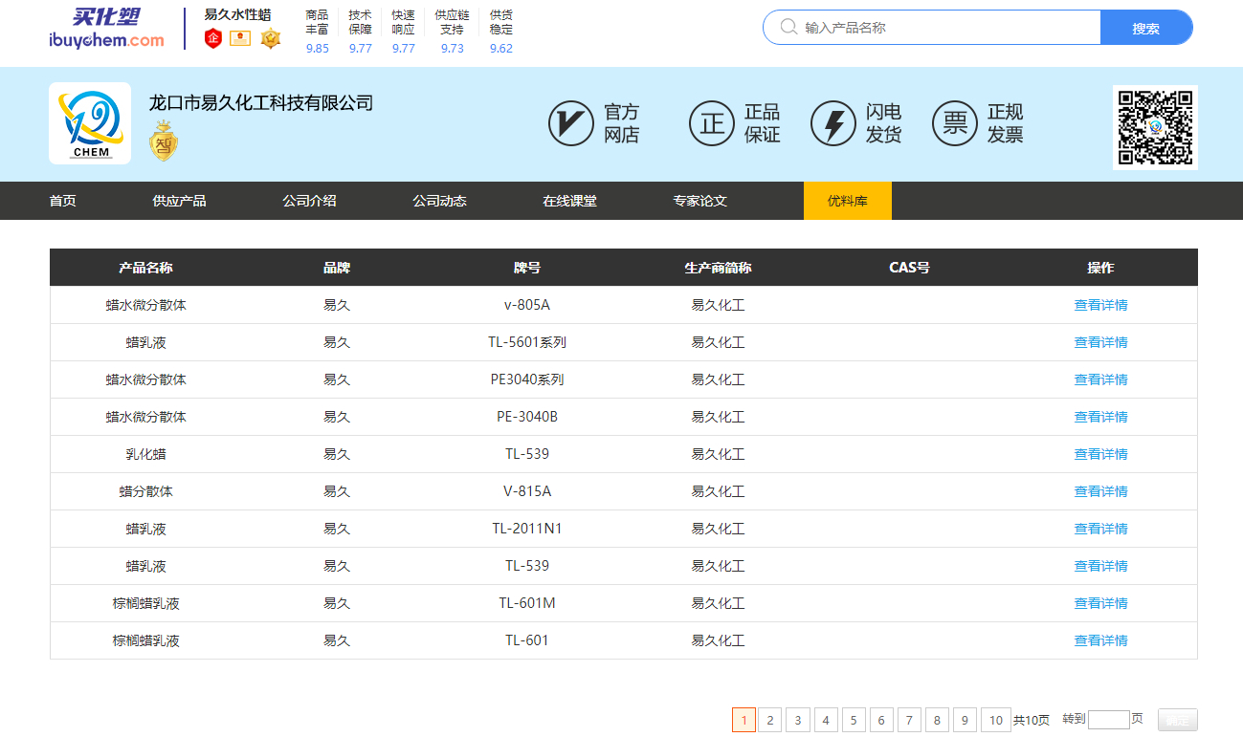Viewport: 1243px width, 737px height.
Task: Click the 正 genuine guarantee icon
Action: [712, 123]
